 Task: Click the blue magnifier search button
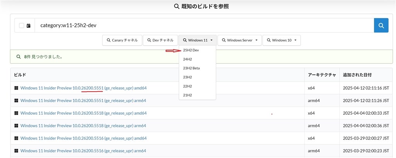381,25
